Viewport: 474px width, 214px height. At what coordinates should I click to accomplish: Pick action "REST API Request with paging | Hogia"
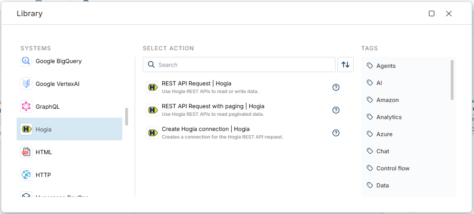pos(213,106)
